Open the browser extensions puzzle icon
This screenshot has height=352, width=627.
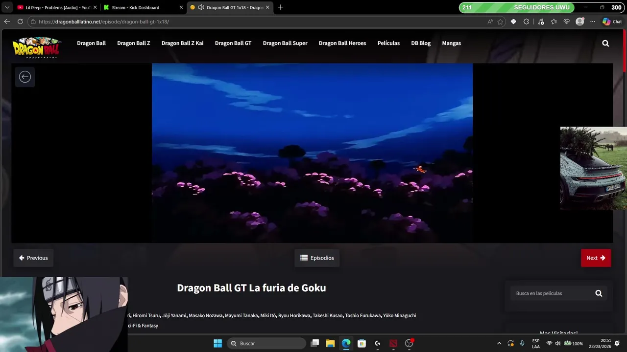tap(527, 22)
